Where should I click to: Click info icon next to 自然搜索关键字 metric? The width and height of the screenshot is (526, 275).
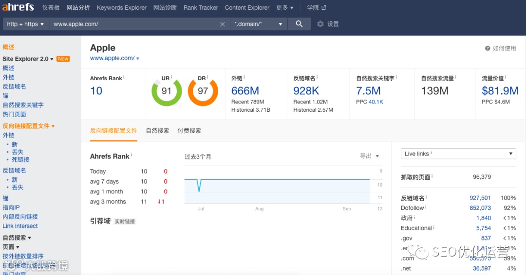click(x=396, y=77)
